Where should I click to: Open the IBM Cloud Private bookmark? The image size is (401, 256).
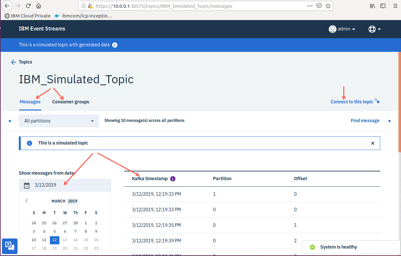pyautogui.click(x=28, y=16)
